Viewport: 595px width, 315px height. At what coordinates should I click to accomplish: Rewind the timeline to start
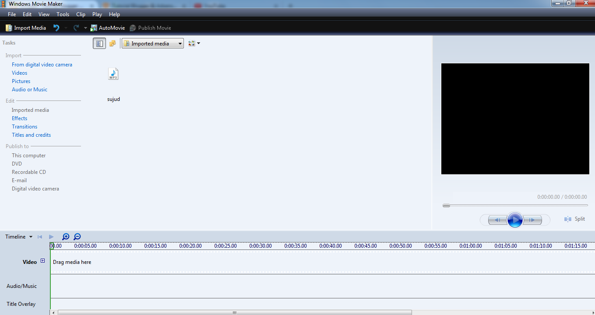[40, 237]
